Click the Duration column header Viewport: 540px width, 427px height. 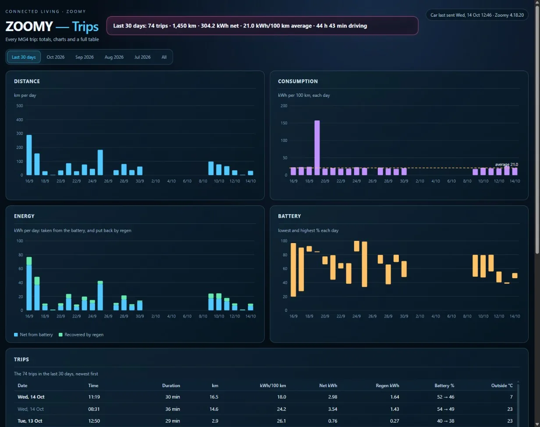tap(171, 385)
